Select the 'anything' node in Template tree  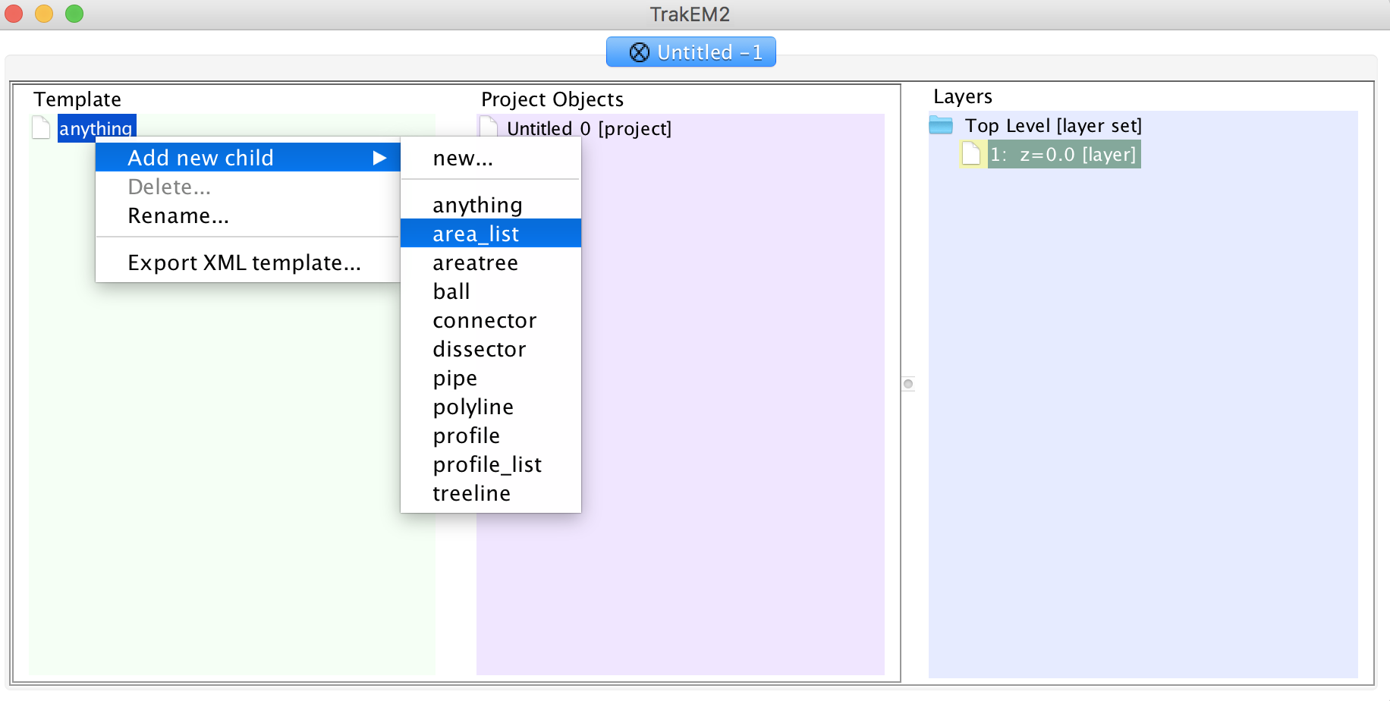[96, 127]
